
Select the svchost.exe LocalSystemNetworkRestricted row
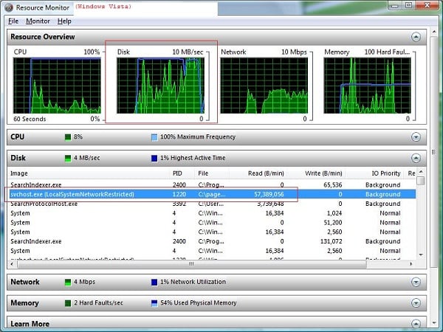point(72,194)
